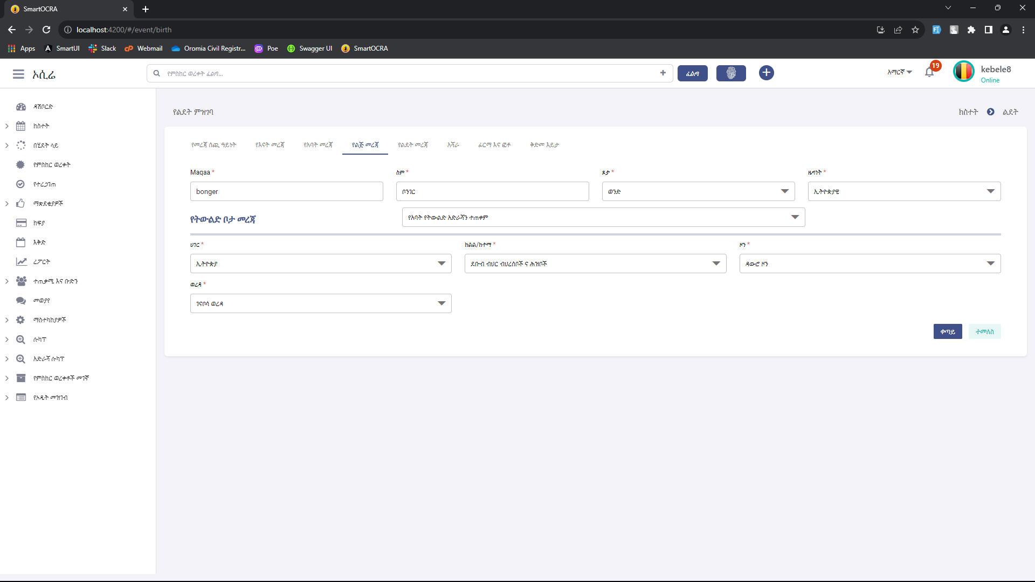Screen dimensions: 1035x582
Task: Switch to the የልደት መረጃ tab
Action: (x=413, y=145)
